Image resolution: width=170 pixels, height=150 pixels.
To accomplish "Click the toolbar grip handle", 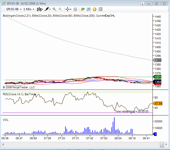I will pos(2,9).
